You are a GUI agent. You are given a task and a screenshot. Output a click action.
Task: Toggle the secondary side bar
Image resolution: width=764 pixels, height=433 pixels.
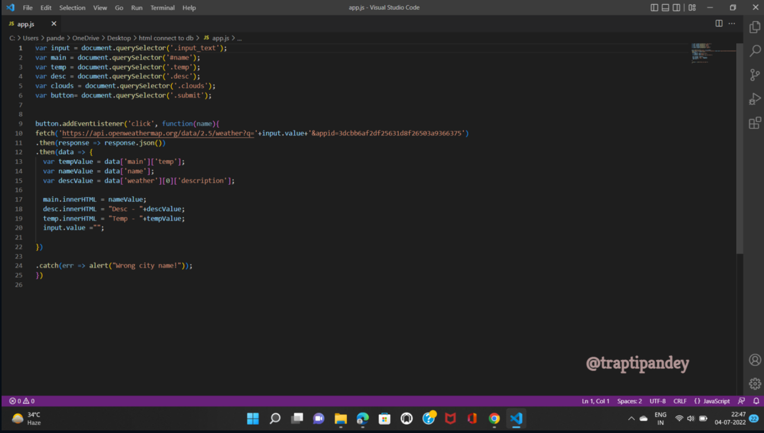[676, 7]
